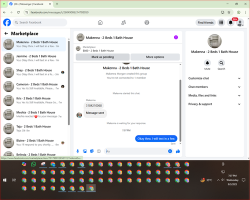
Task: Search in conversation magnifier icon
Action: point(221,63)
